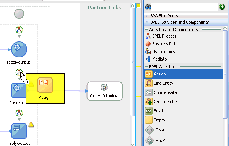The height and width of the screenshot is (146, 229).
Task: Collapse BPEL Activities and Components section
Action: click(147, 22)
